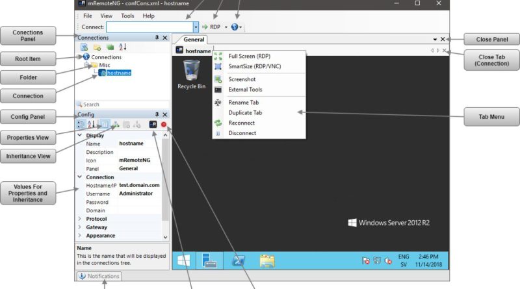This screenshot has width=520, height=289.
Task: Click into the Connect quick-connect text field
Action: (x=150, y=27)
